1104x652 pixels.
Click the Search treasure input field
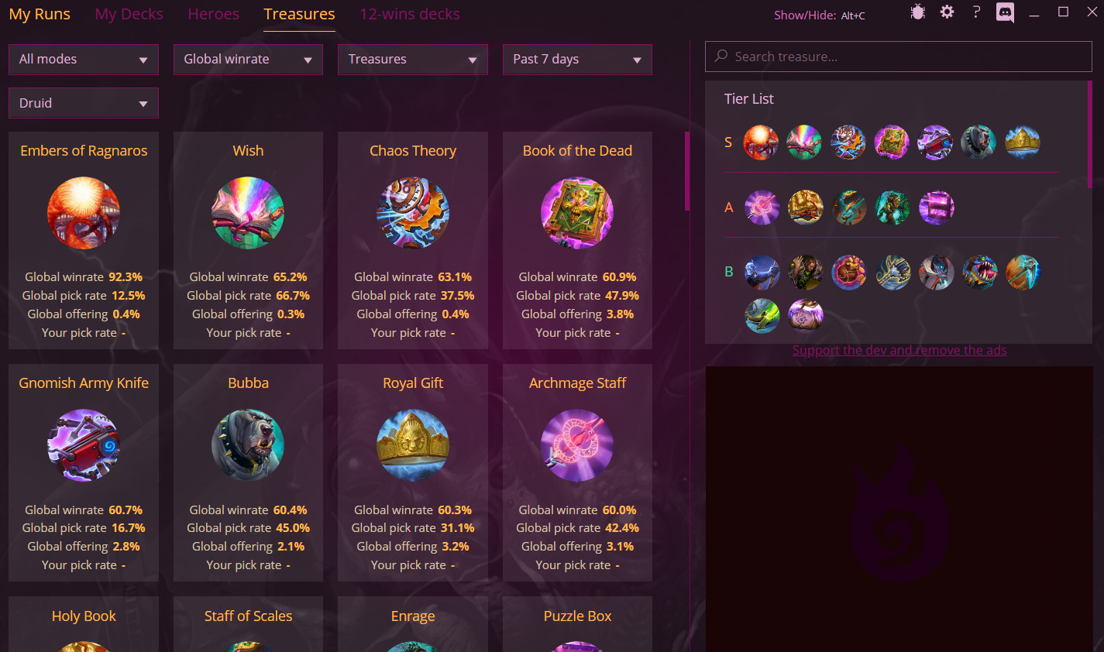click(x=899, y=57)
